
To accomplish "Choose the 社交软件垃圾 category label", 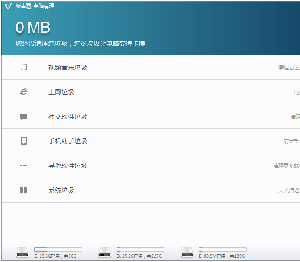I will click(68, 116).
